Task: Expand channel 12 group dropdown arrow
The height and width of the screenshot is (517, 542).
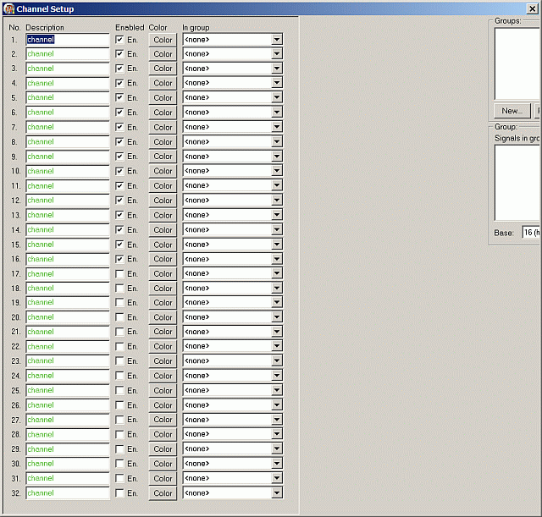Action: 277,200
